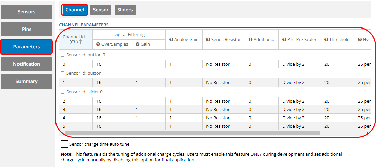This screenshot has height=167, width=376.
Task: Collapse the Sensor Id: button 1 group
Action: coord(62,73)
